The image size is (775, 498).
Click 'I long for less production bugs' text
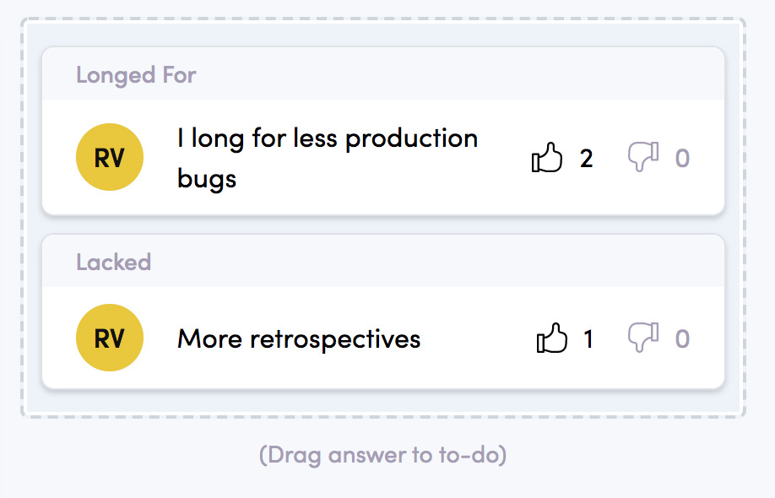(x=328, y=158)
